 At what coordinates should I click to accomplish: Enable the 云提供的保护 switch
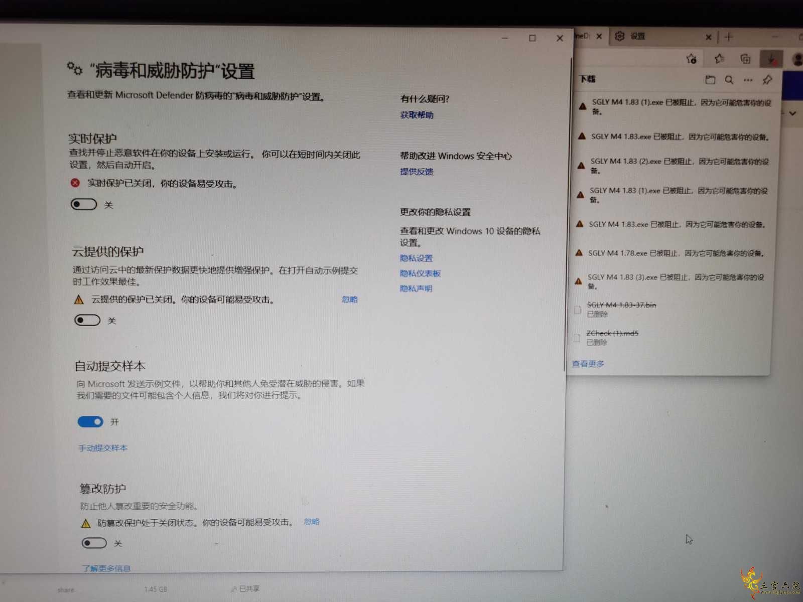(87, 320)
